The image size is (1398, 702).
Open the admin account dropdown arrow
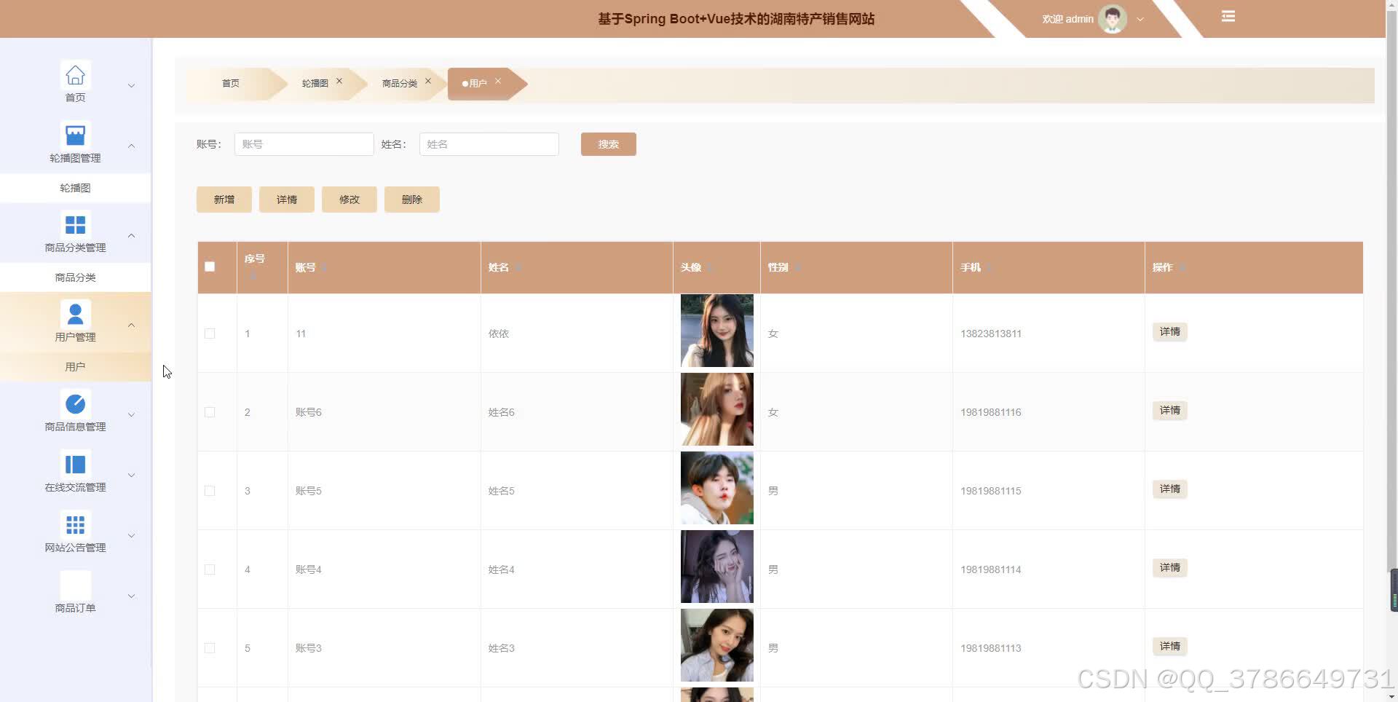coord(1140,20)
